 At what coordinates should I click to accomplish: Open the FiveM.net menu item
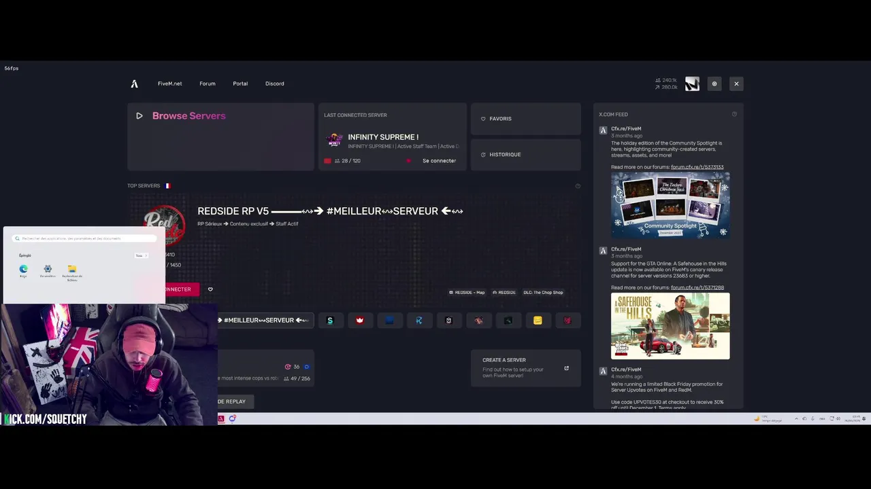click(169, 84)
